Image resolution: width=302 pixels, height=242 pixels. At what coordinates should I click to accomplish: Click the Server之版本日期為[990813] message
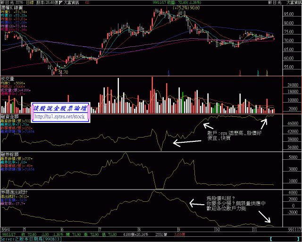31,239
